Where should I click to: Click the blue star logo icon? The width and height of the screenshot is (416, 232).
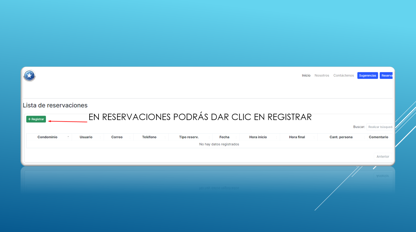coord(29,76)
